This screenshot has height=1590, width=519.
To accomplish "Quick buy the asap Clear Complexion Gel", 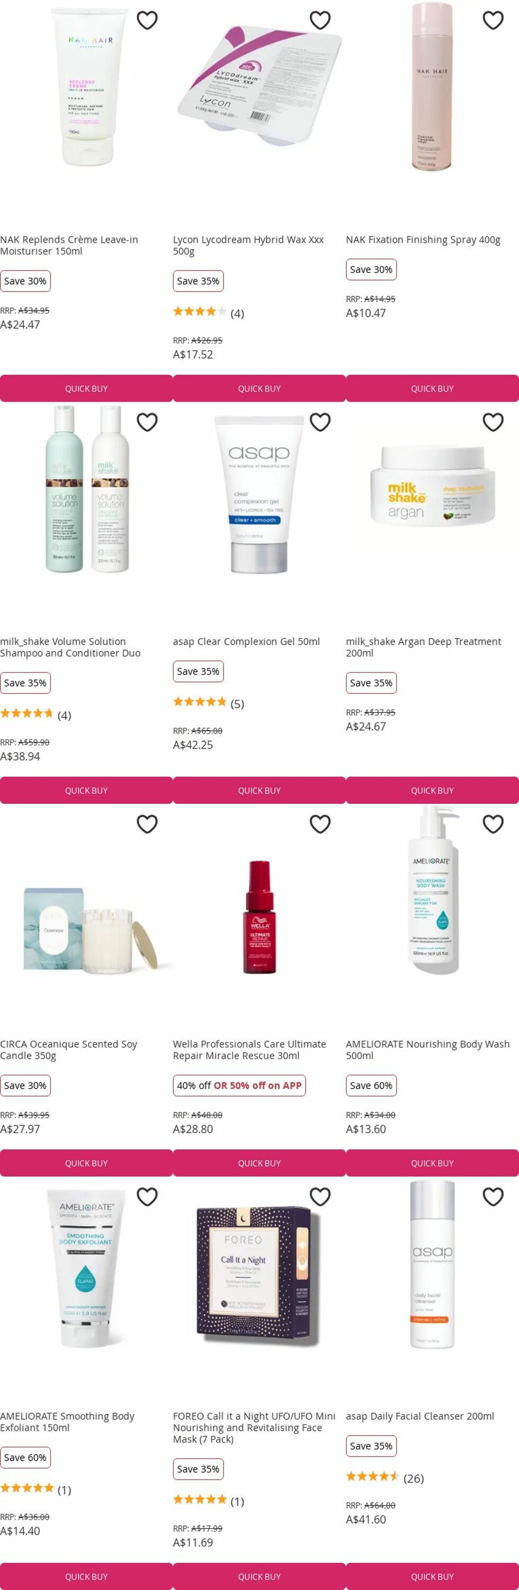I will (259, 790).
